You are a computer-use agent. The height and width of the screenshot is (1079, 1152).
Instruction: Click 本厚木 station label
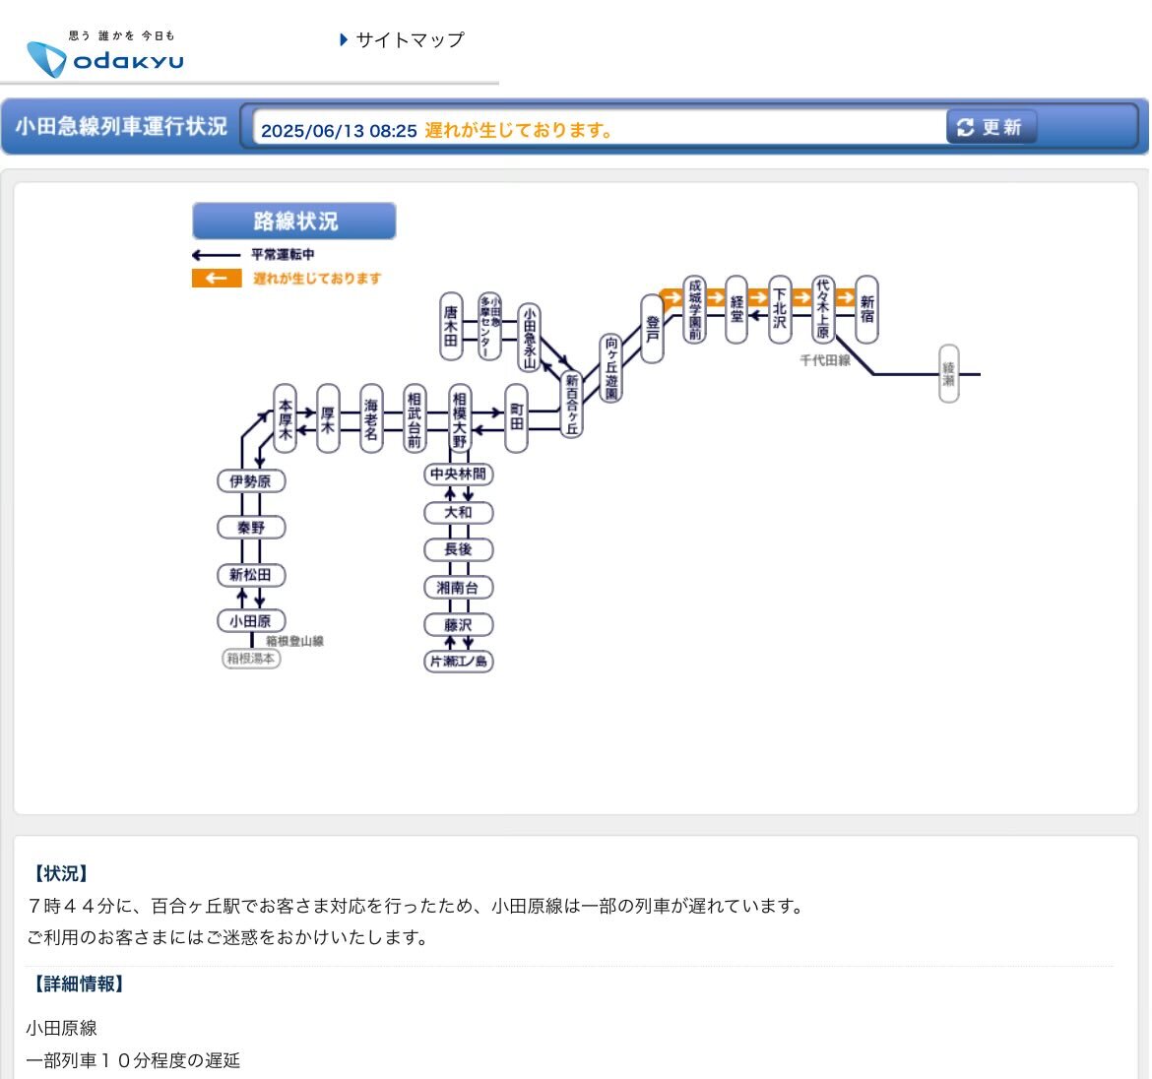286,417
